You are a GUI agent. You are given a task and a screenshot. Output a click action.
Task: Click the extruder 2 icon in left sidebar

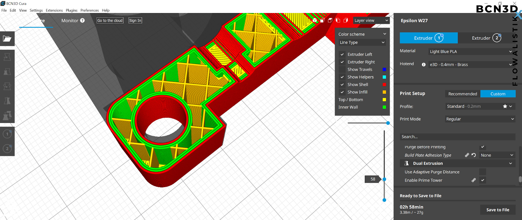7,149
